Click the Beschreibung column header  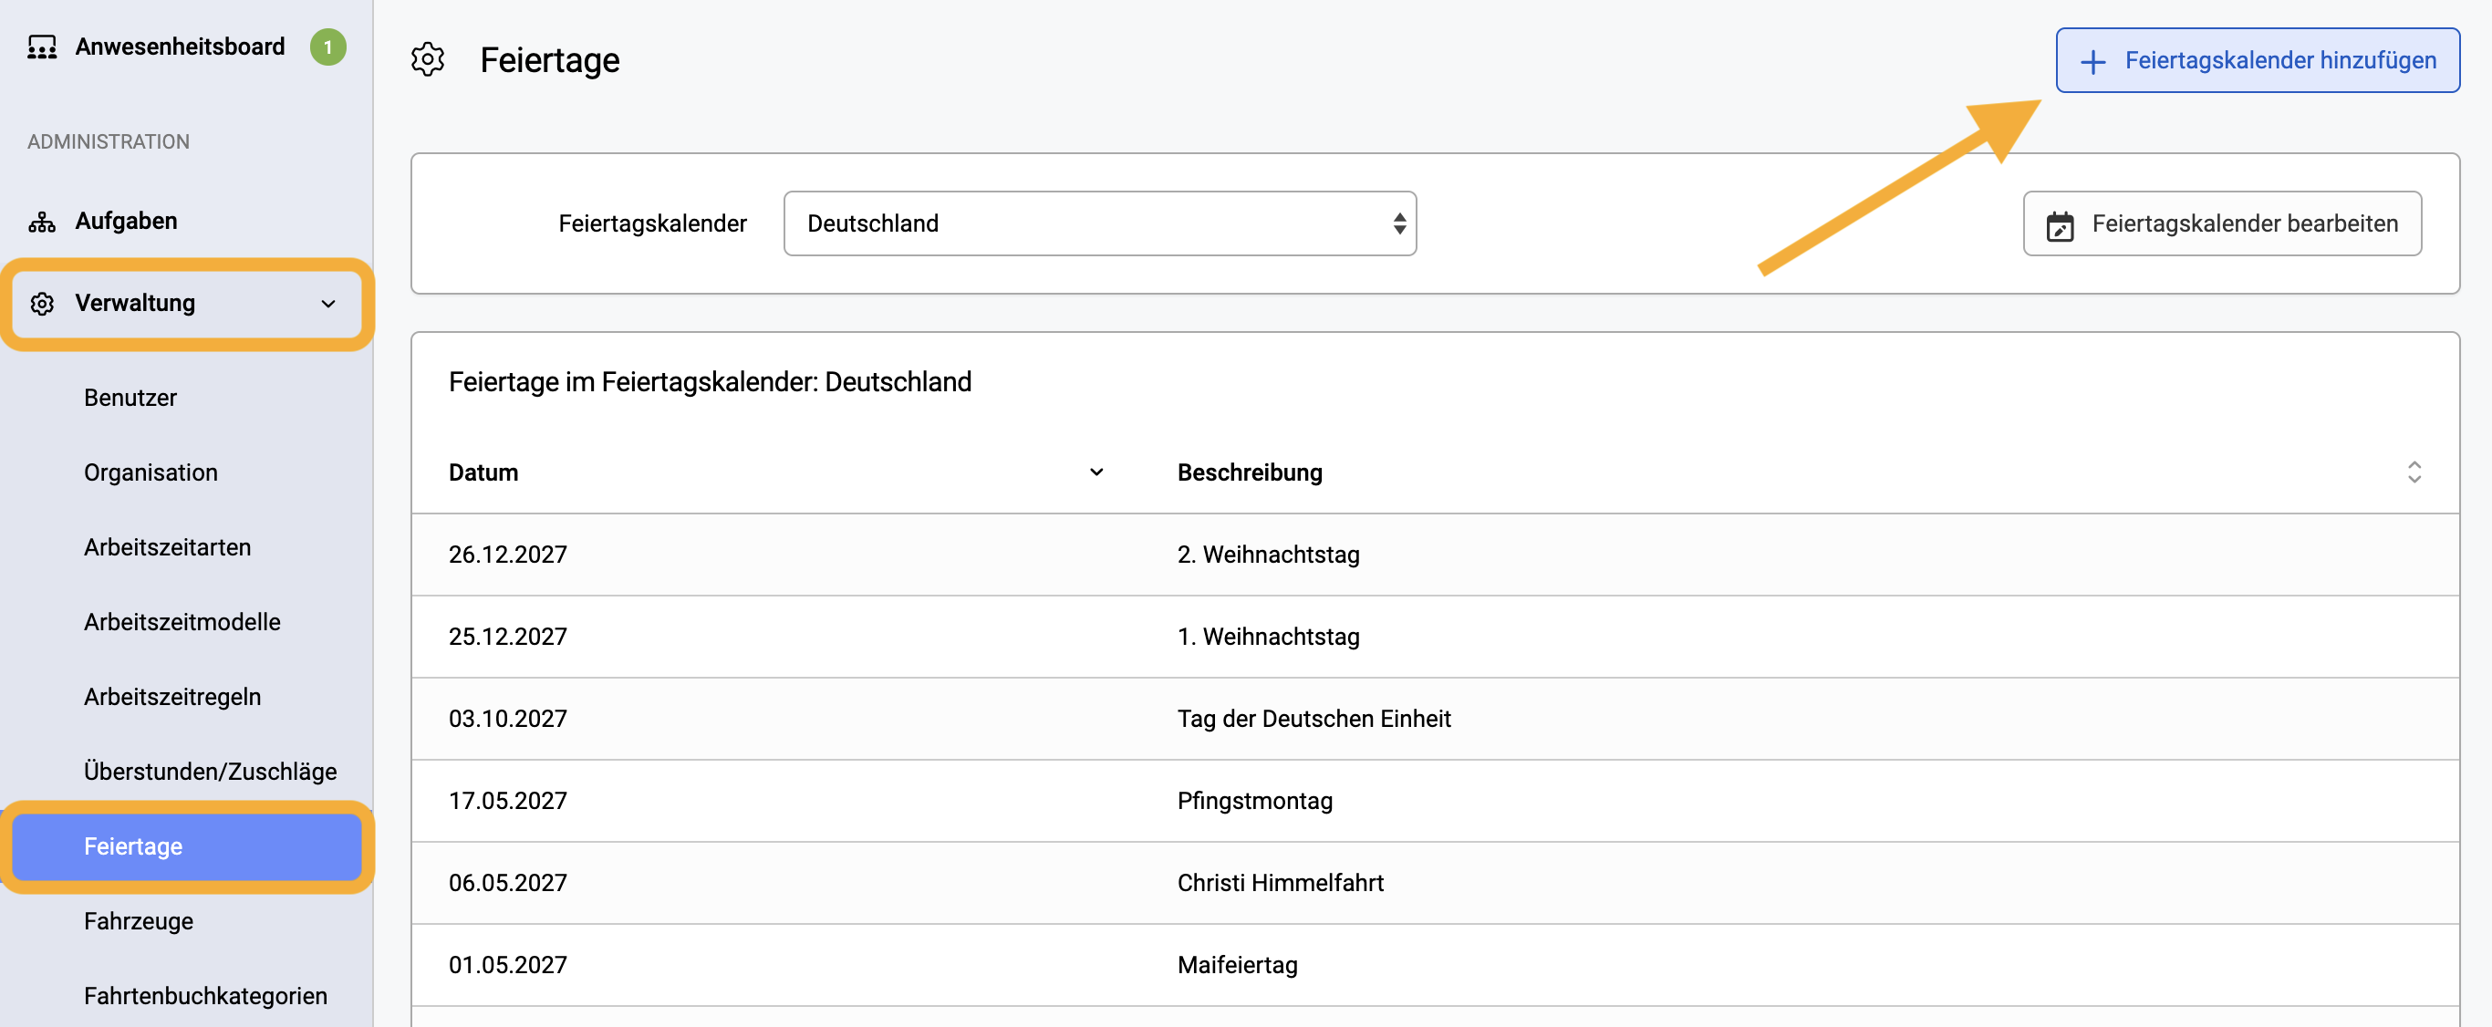click(1250, 472)
